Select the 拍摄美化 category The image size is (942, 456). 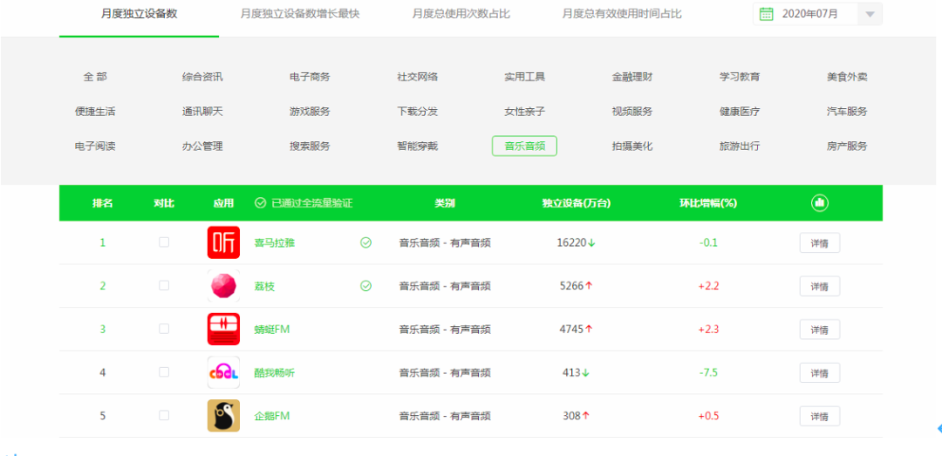tap(632, 146)
